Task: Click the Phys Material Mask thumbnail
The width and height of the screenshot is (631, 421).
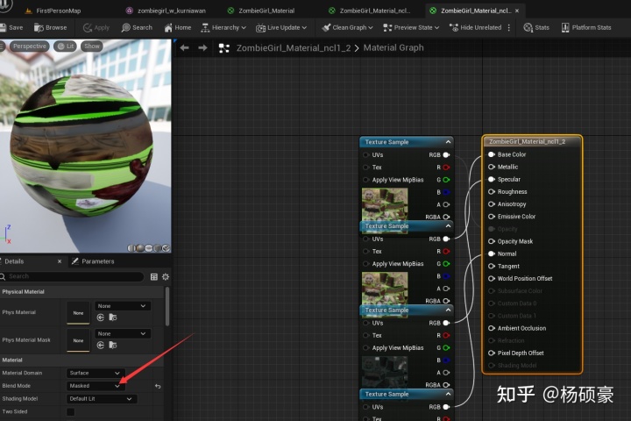Action: pyautogui.click(x=78, y=340)
